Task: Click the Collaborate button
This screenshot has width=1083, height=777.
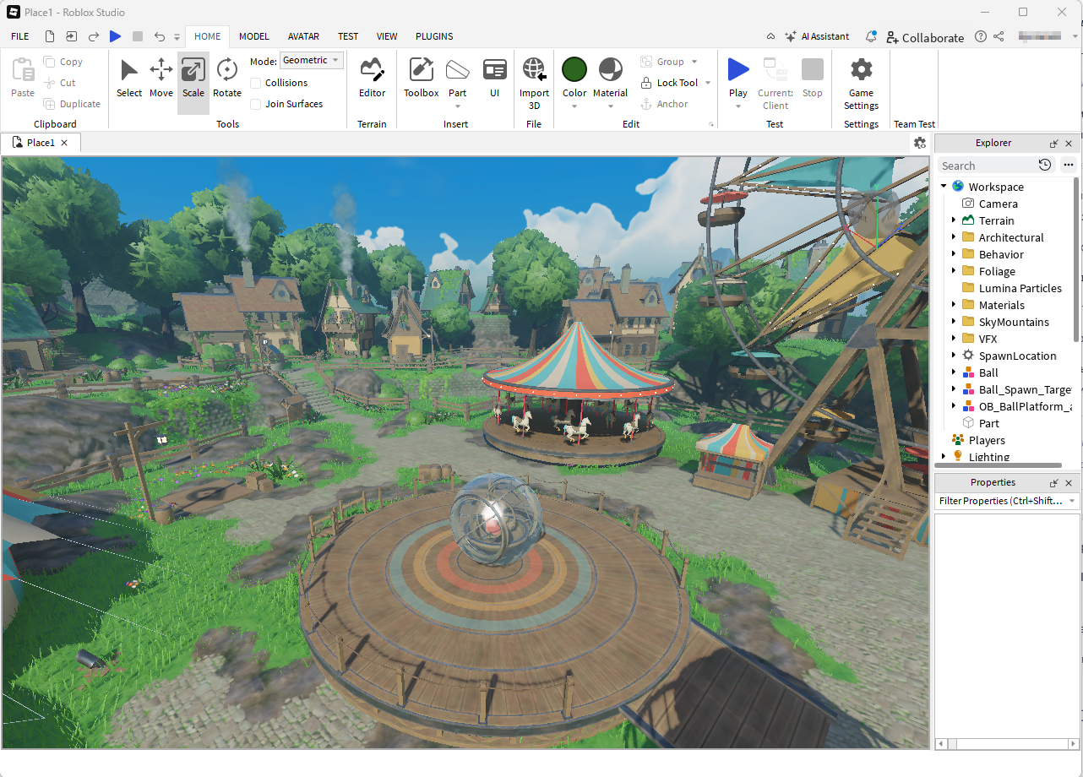Action: (x=924, y=37)
